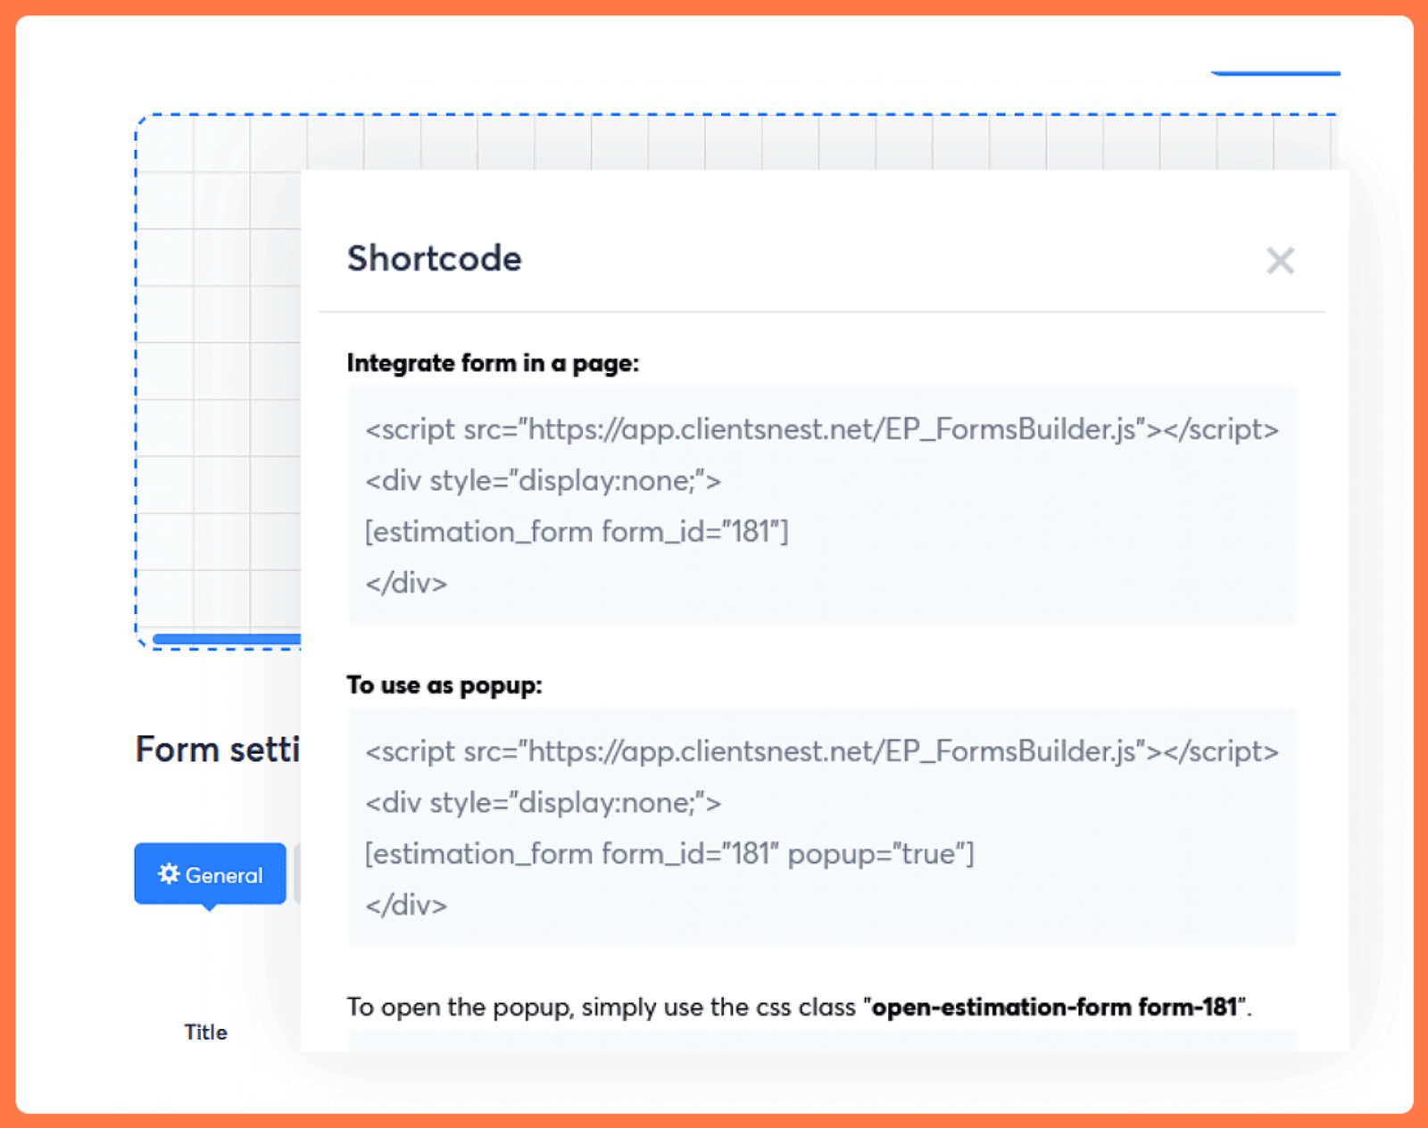
Task: Click the "To use as popup:" label
Action: pyautogui.click(x=444, y=685)
